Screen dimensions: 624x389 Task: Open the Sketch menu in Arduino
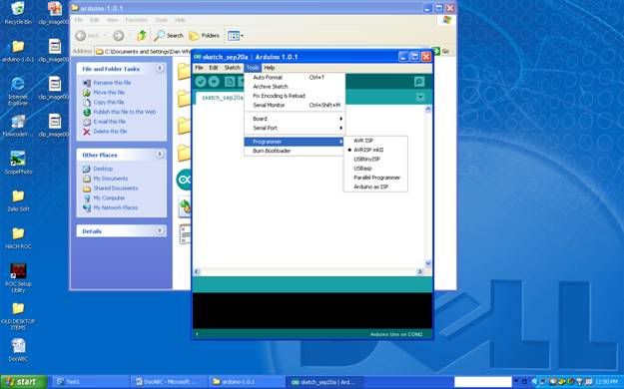[x=232, y=68]
